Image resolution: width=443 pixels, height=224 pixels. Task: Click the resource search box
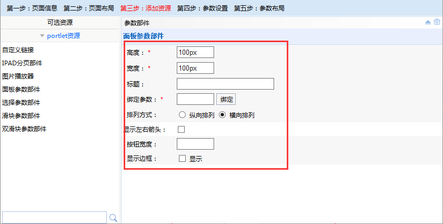[x=54, y=218]
